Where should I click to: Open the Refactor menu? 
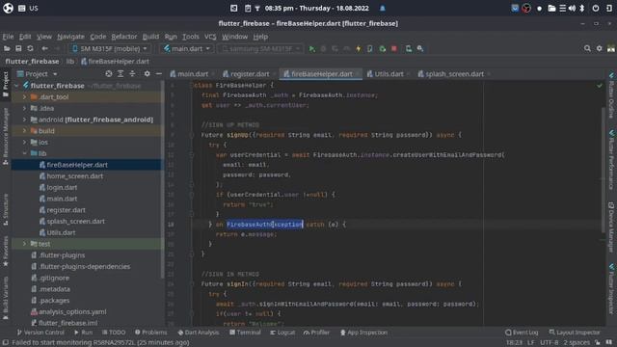(x=124, y=37)
